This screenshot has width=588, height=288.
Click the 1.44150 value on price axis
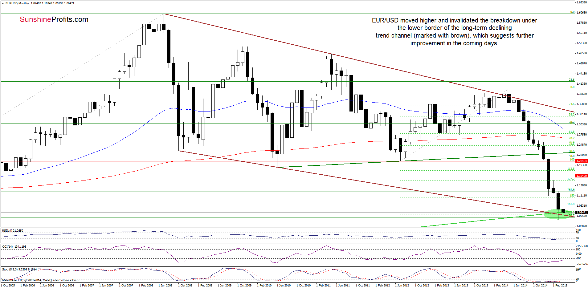[x=582, y=74]
